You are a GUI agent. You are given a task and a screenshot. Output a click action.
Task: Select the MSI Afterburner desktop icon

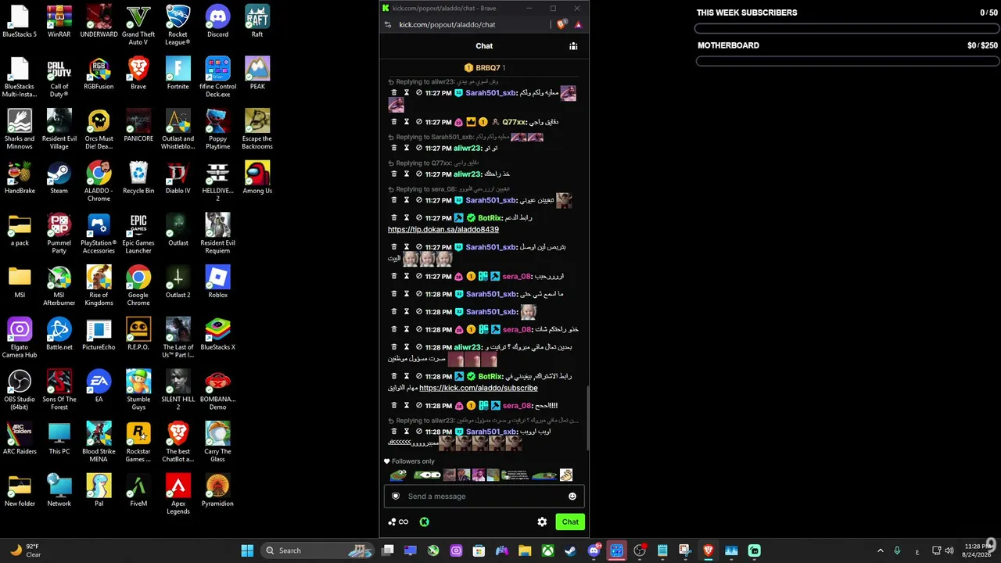pos(59,286)
